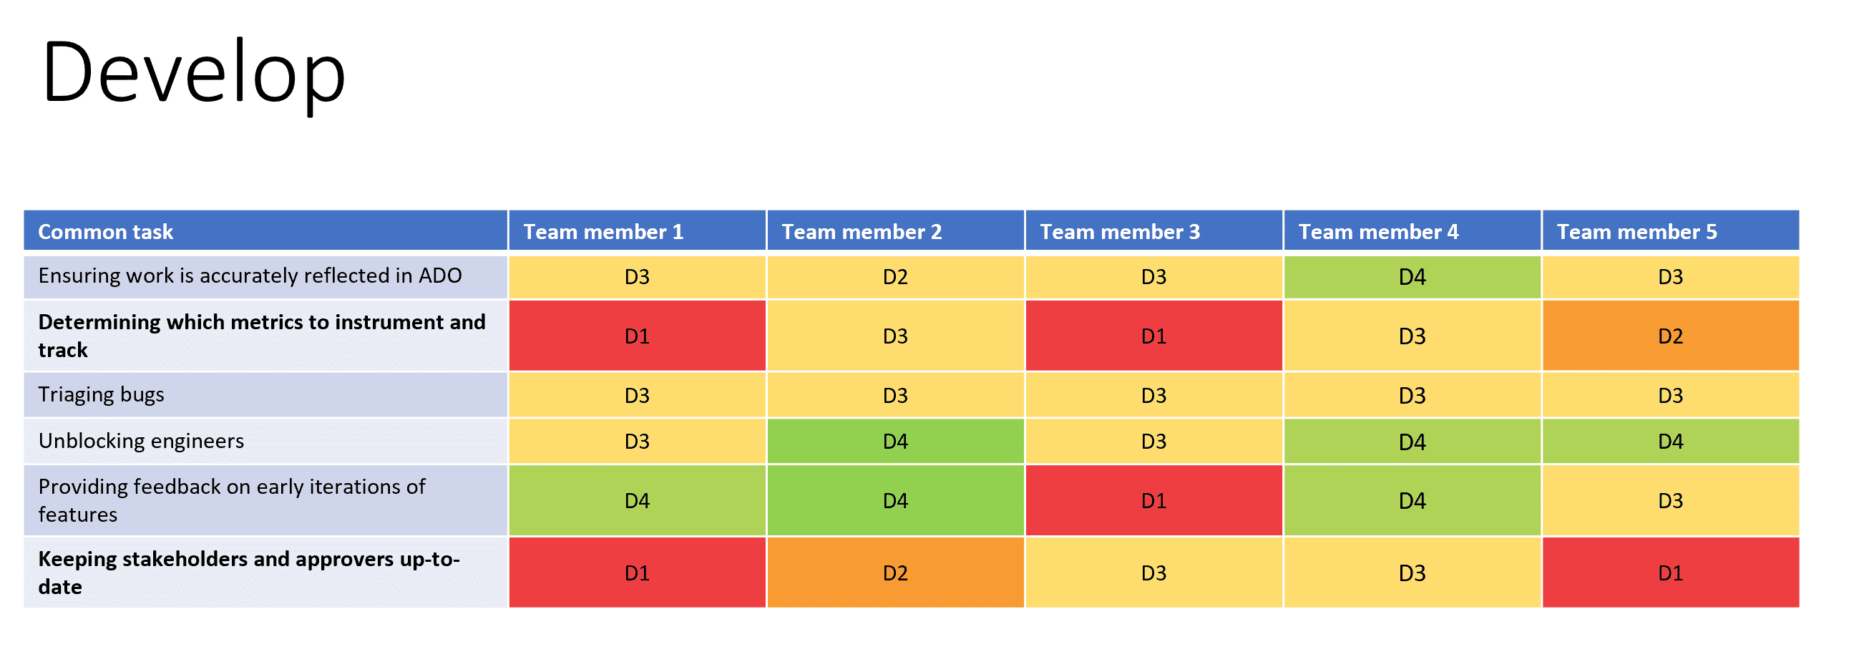Select red D1 cell for Team member 1 metrics
1854x652 pixels.
(637, 336)
